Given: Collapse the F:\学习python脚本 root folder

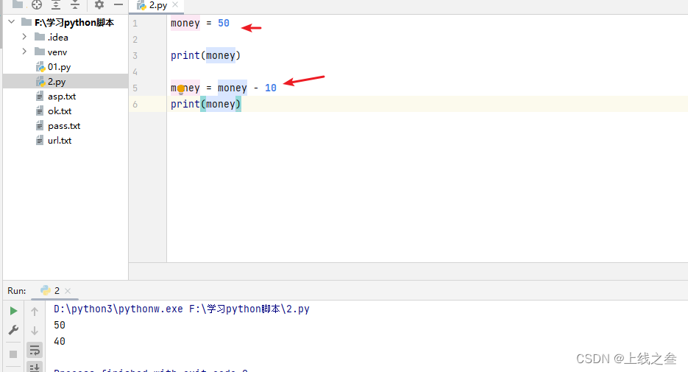Looking at the screenshot, I should pos(12,22).
